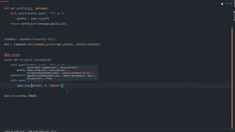Jump to previous highlighted error arrow
Viewport: 235px width, 132px height.
coord(227,4)
